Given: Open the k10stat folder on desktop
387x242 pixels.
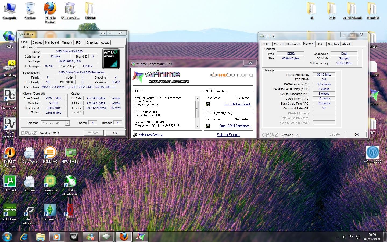Looking at the screenshot, I should 90,11.
